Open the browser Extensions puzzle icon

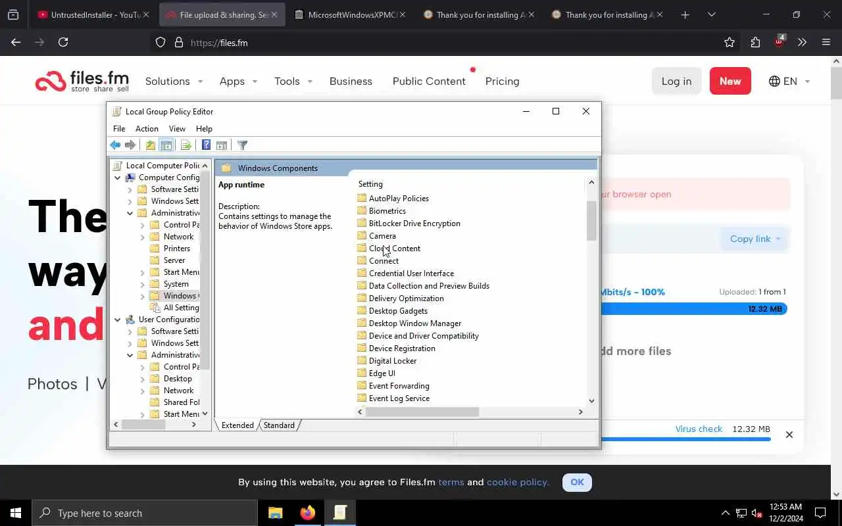pos(755,42)
